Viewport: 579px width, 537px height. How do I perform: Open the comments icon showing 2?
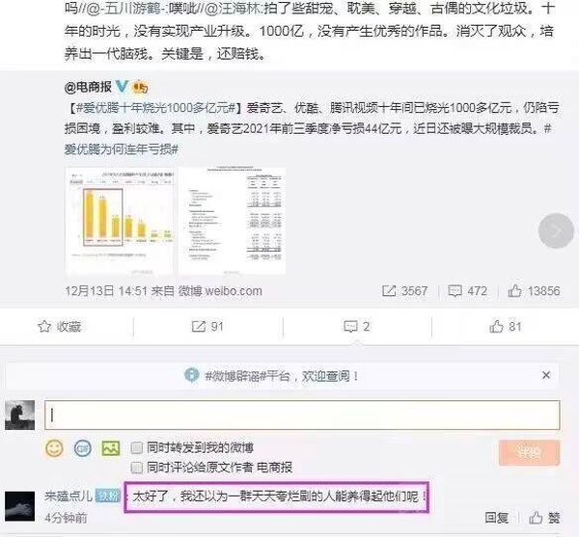pyautogui.click(x=350, y=327)
